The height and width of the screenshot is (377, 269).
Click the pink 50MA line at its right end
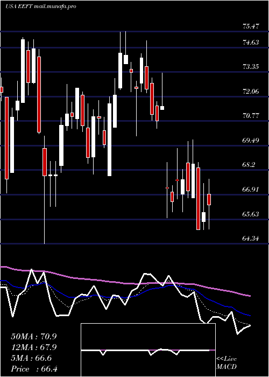coord(249,296)
